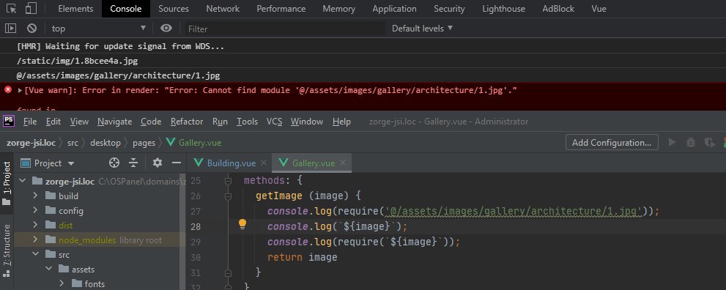Image resolution: width=726 pixels, height=290 pixels.
Task: Open the Navigate menu
Action: pyautogui.click(x=114, y=122)
